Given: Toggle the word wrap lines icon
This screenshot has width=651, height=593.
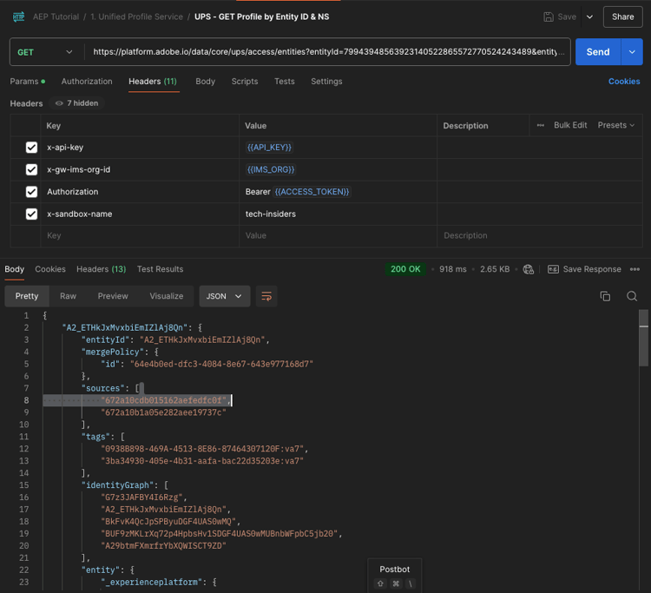Looking at the screenshot, I should pos(266,296).
